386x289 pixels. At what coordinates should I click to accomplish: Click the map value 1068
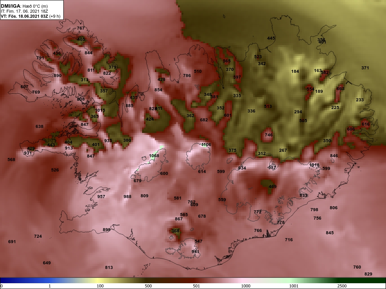click(154, 156)
